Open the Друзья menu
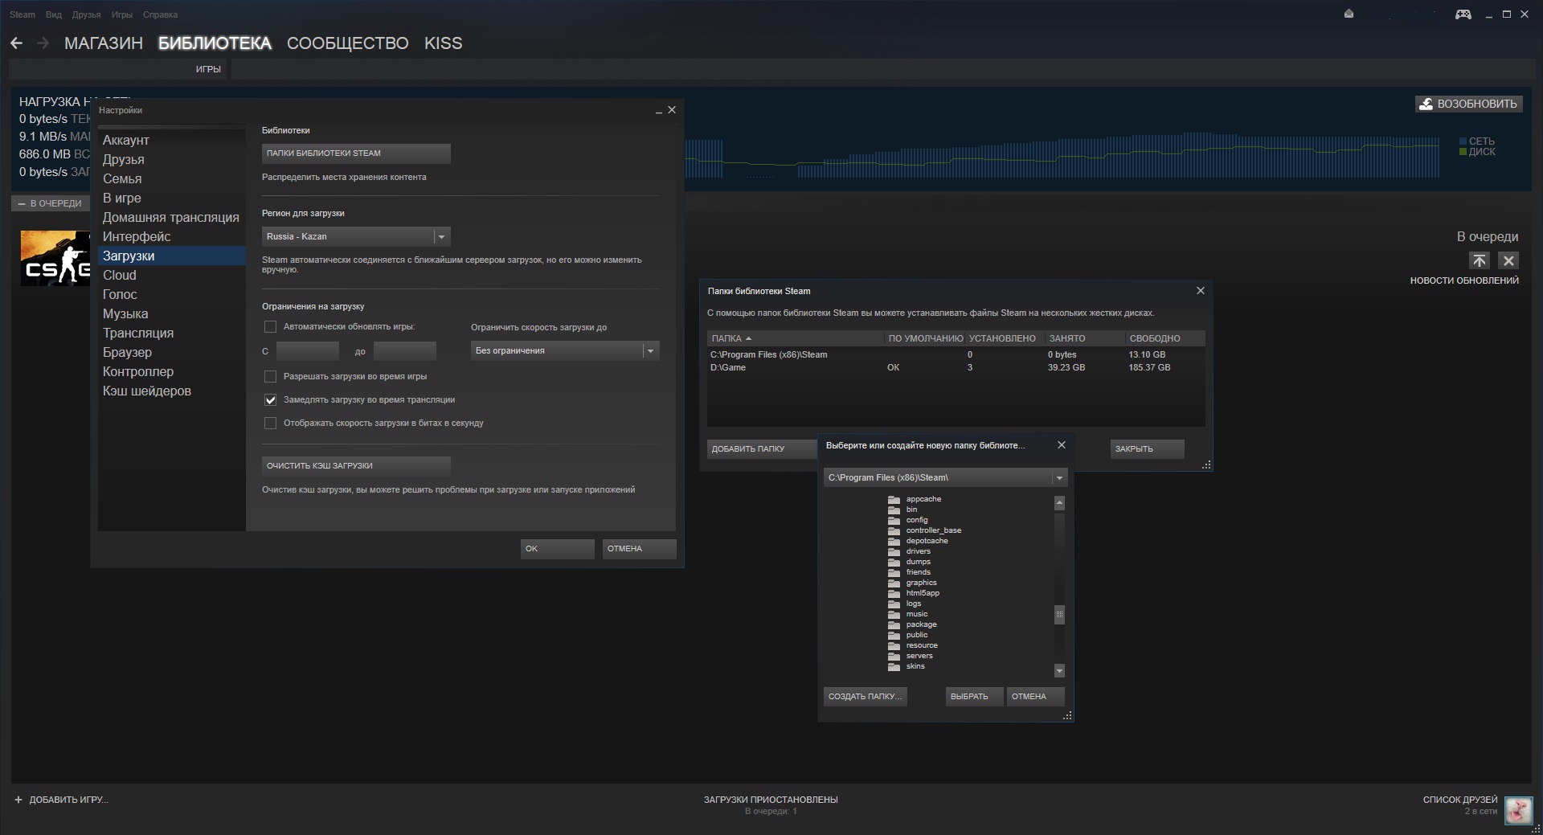 pos(86,14)
